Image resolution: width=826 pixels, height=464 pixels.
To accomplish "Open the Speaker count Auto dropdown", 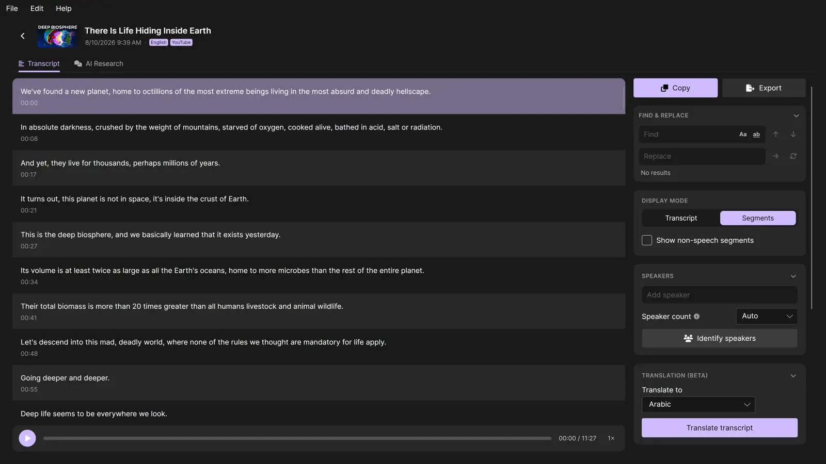I will 767,316.
